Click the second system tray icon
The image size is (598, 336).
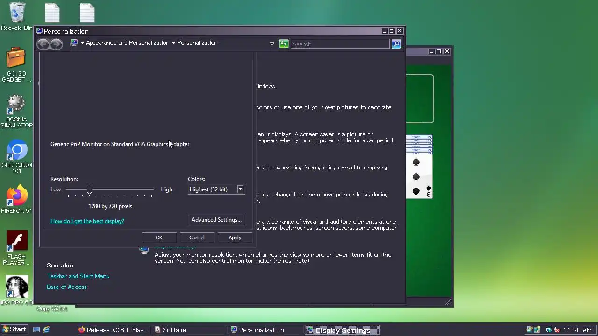click(537, 330)
